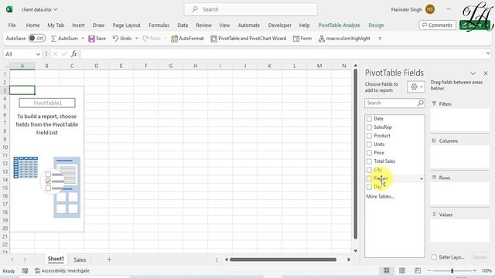This screenshot has width=495, height=278.
Task: Toggle AutoSave switch off/on
Action: [36, 39]
